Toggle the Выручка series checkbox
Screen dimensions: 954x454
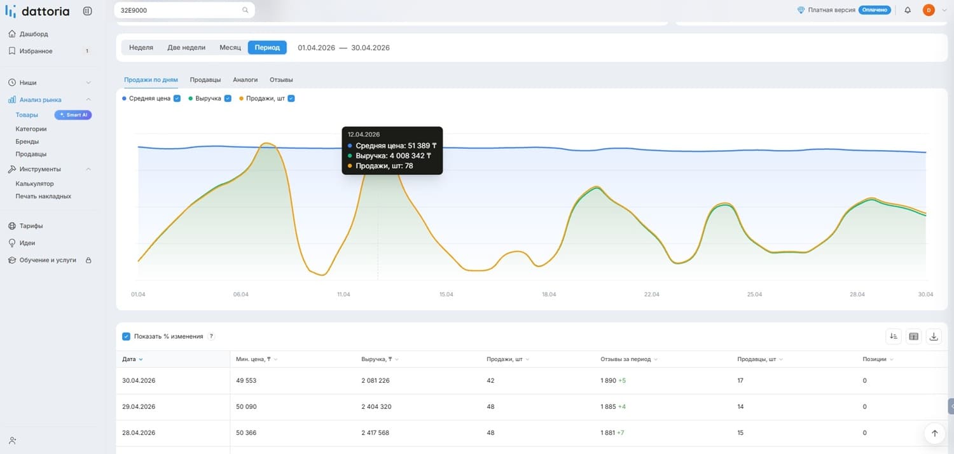(228, 99)
